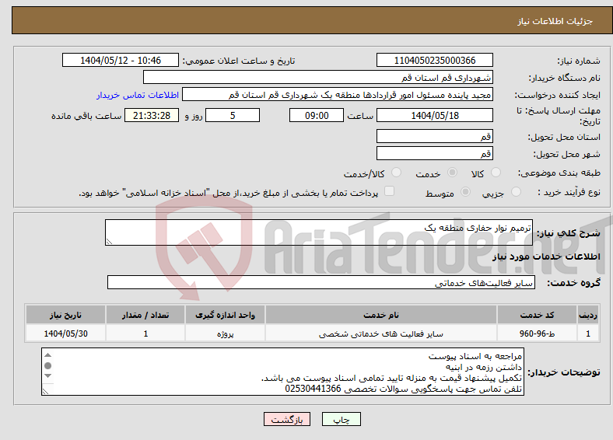Click the resize handle of description textarea
The image size is (613, 440).
click(109, 242)
